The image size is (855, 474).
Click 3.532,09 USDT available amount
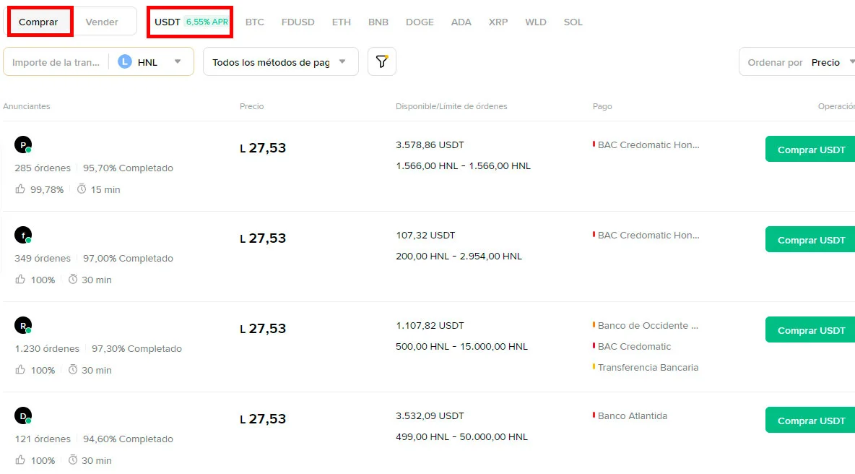[x=430, y=415]
